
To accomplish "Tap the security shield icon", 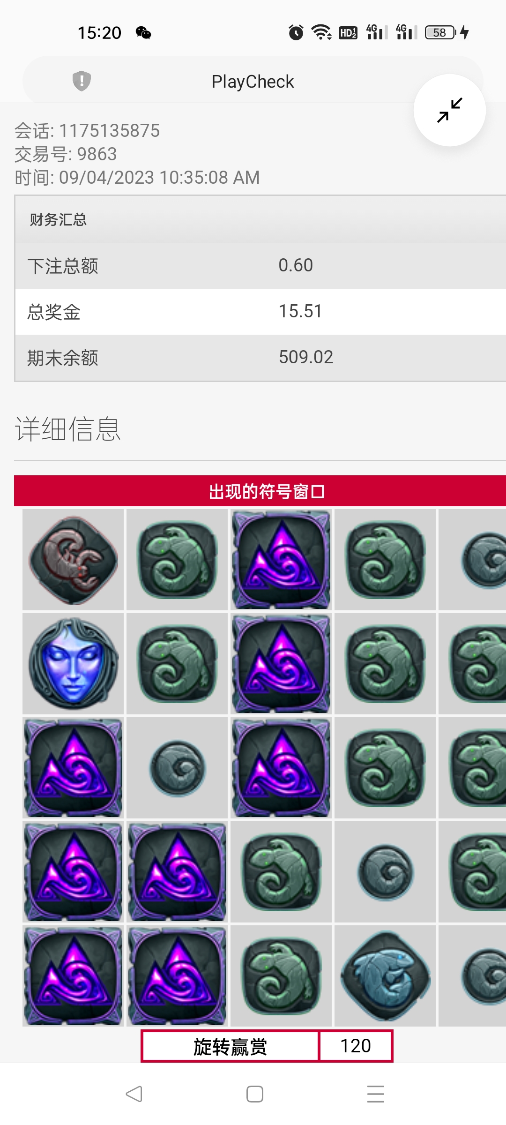I will [x=82, y=81].
